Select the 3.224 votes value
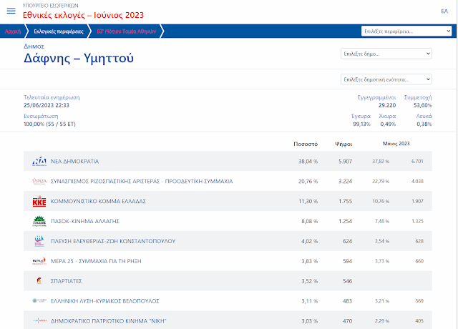 click(345, 181)
